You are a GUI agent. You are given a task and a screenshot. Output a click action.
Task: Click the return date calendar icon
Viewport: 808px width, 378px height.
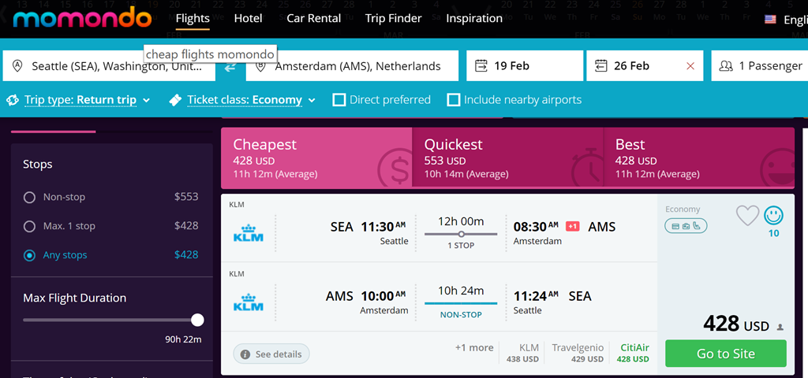pos(601,66)
